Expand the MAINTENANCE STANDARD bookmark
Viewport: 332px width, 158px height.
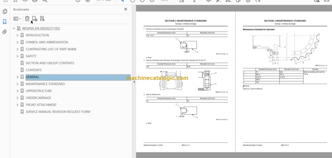(17, 84)
